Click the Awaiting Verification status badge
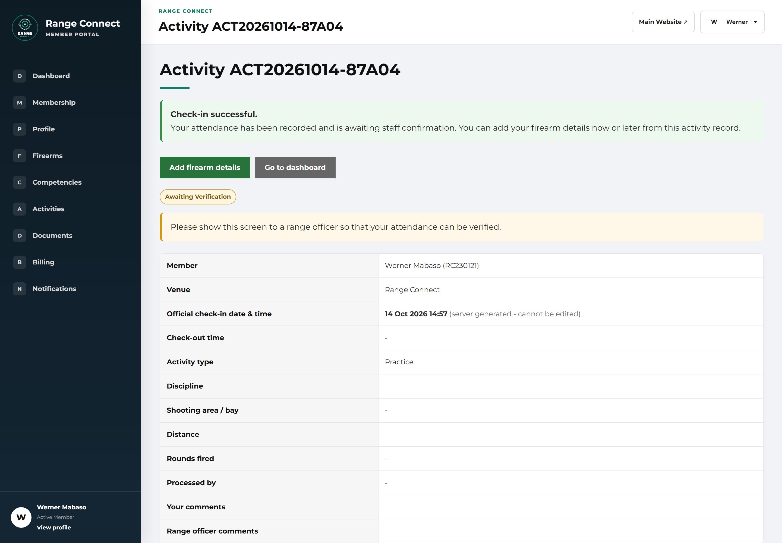Image resolution: width=782 pixels, height=543 pixels. [198, 197]
